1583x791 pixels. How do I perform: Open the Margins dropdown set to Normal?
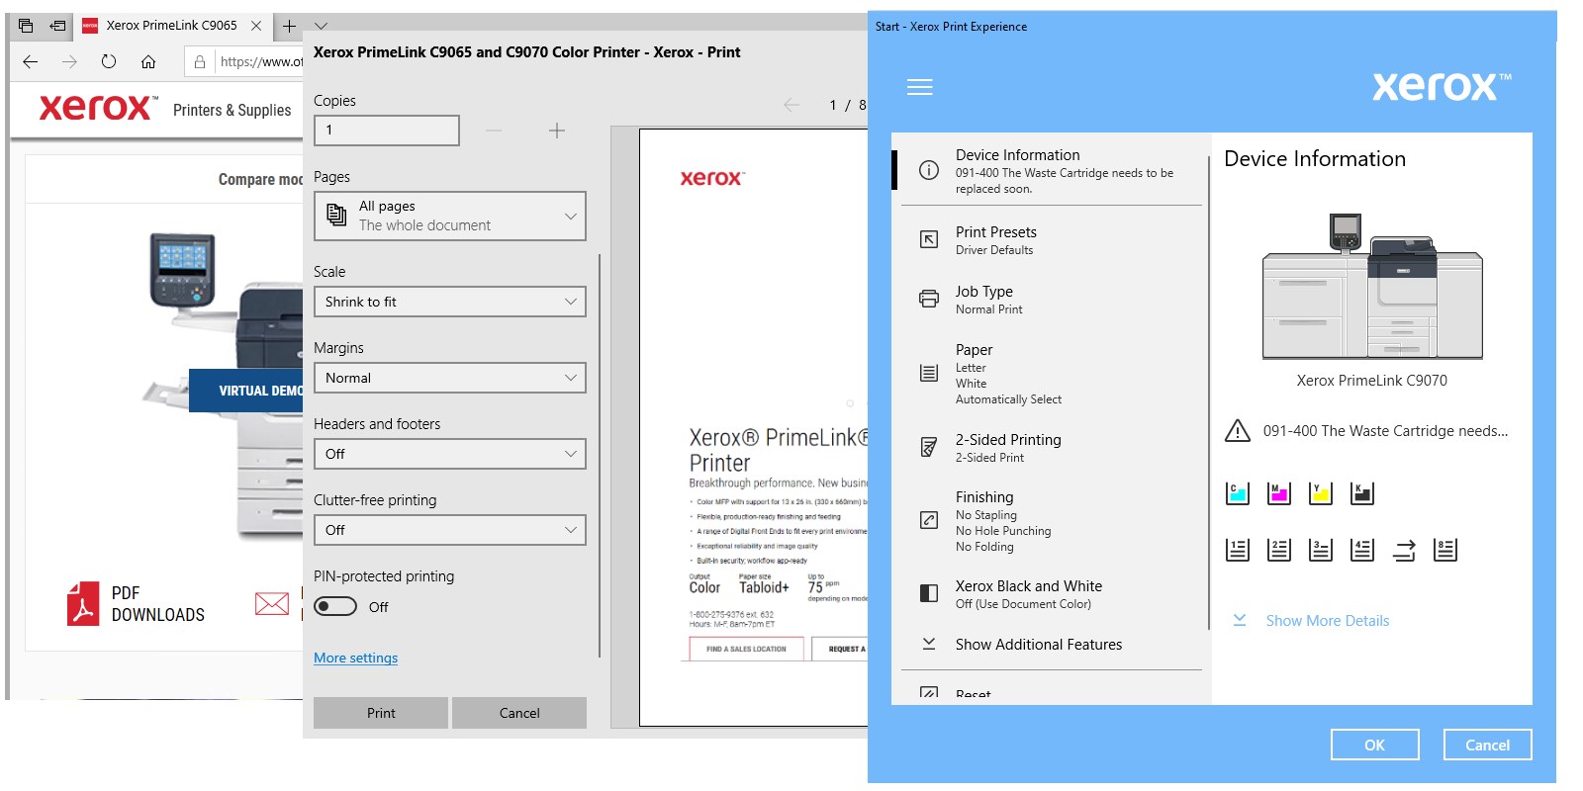[450, 378]
